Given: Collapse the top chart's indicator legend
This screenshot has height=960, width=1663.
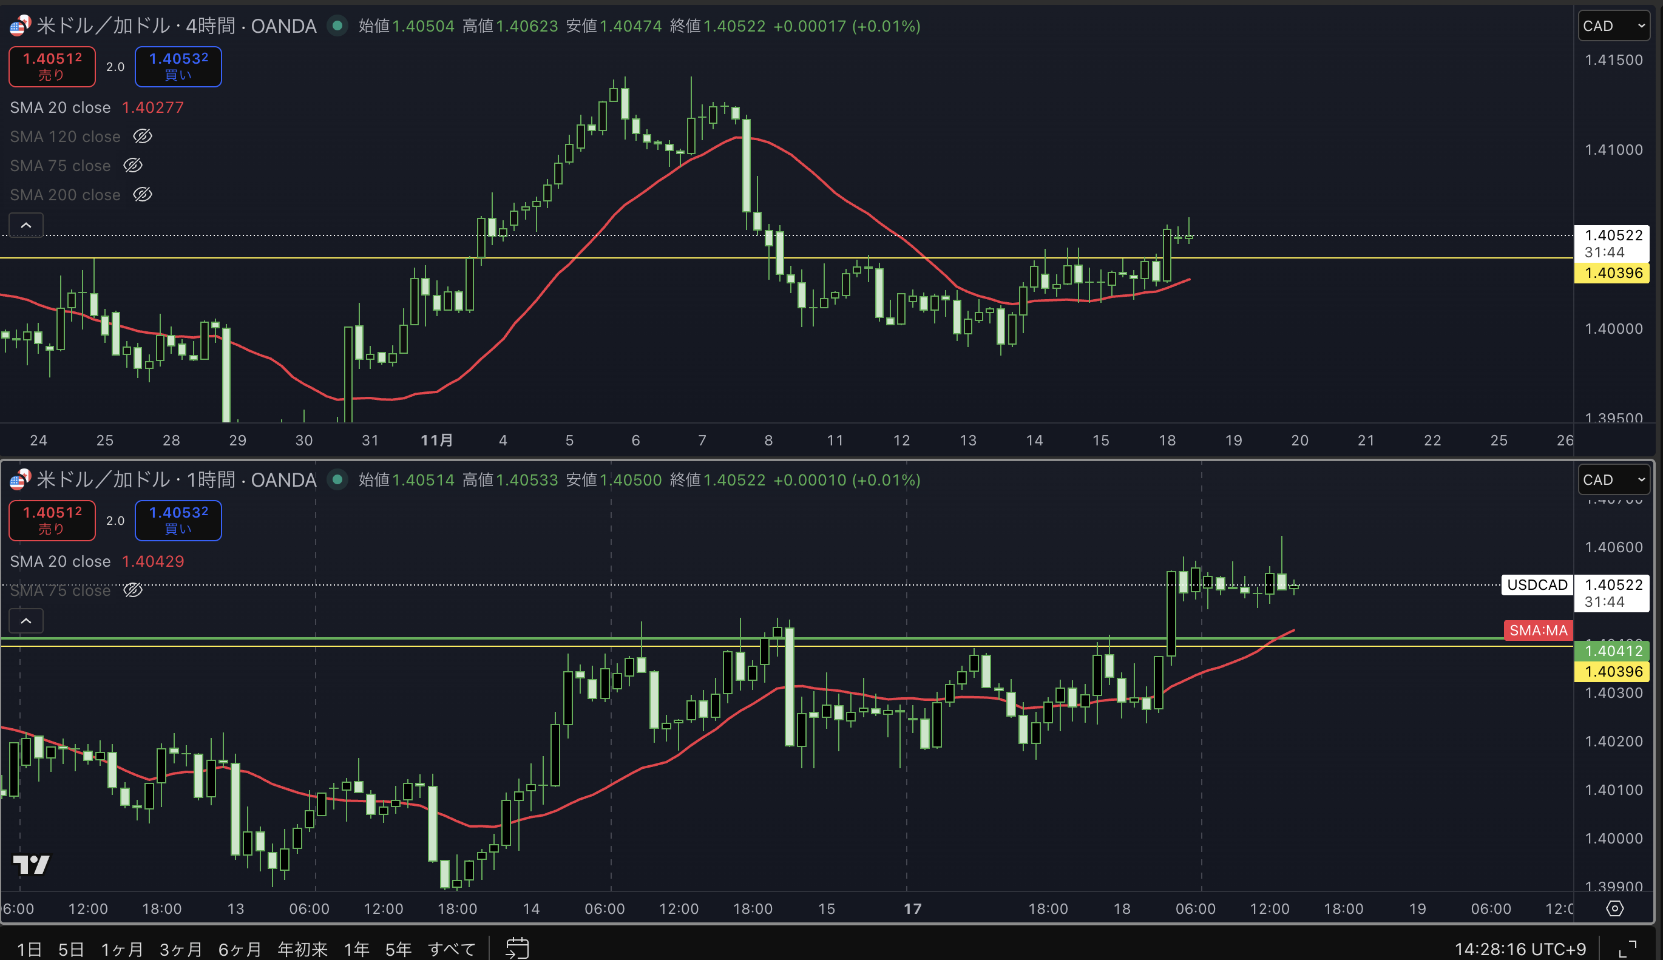Looking at the screenshot, I should point(25,225).
